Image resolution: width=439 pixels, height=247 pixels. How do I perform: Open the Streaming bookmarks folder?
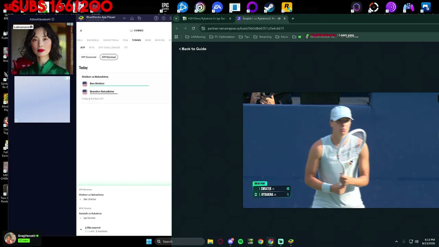[x=262, y=37]
